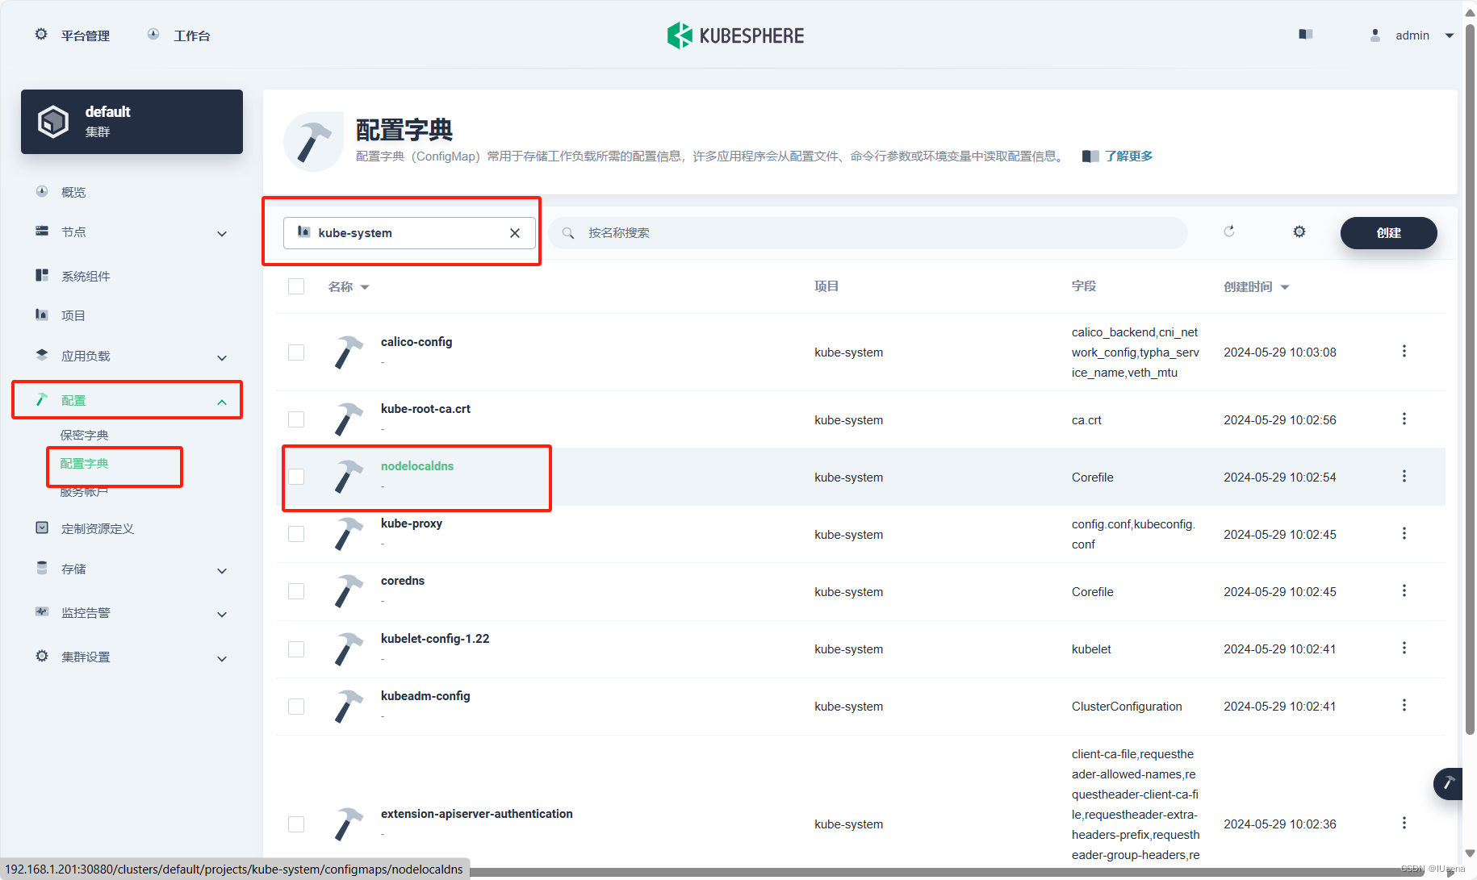
Task: Check the kubelet-config-1.22 row checkbox
Action: click(x=296, y=649)
